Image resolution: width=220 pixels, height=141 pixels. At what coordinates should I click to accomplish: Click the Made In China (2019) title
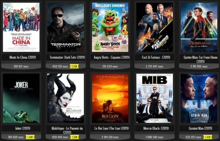click(x=23, y=57)
